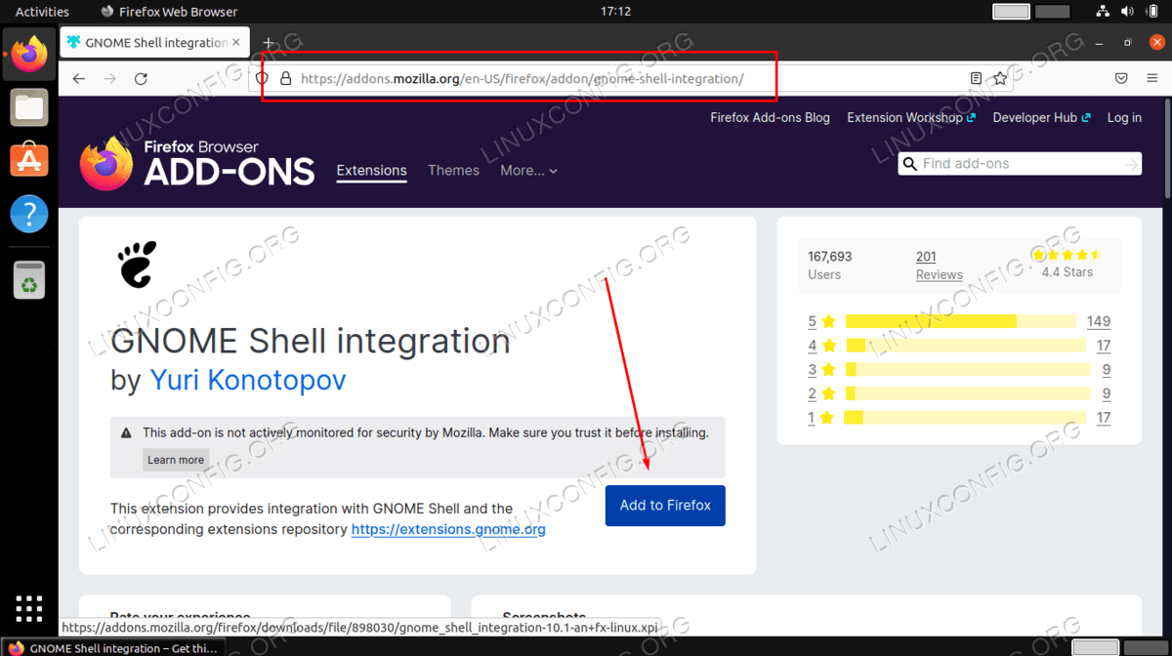Open the Files app in dock

click(x=29, y=106)
